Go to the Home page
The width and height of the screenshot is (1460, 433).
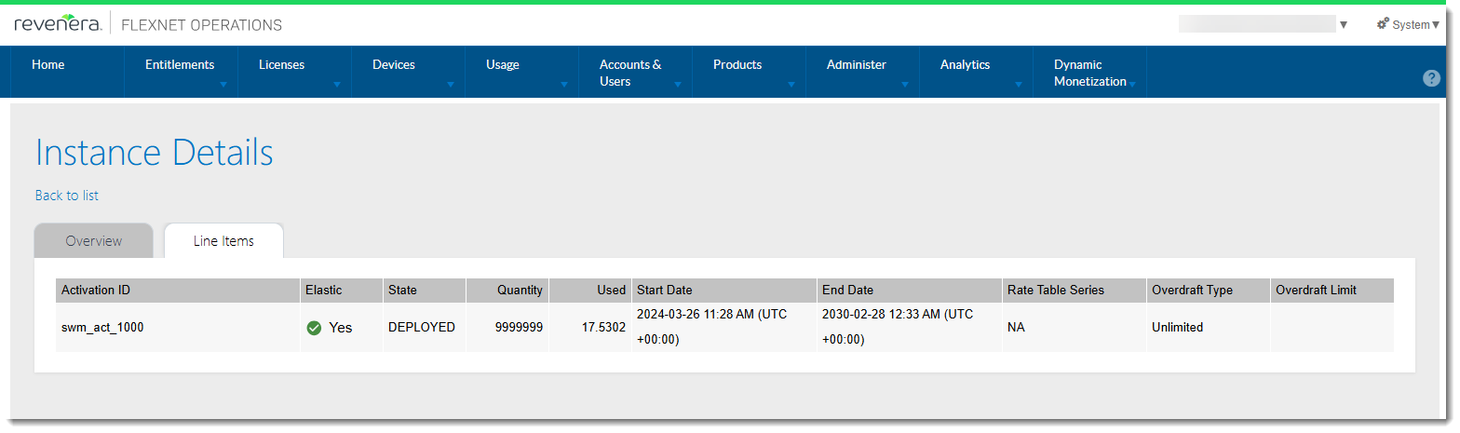(x=48, y=65)
